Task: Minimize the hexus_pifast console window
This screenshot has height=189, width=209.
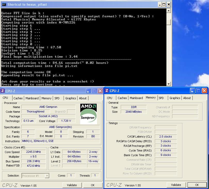Action: [x=160, y=5]
